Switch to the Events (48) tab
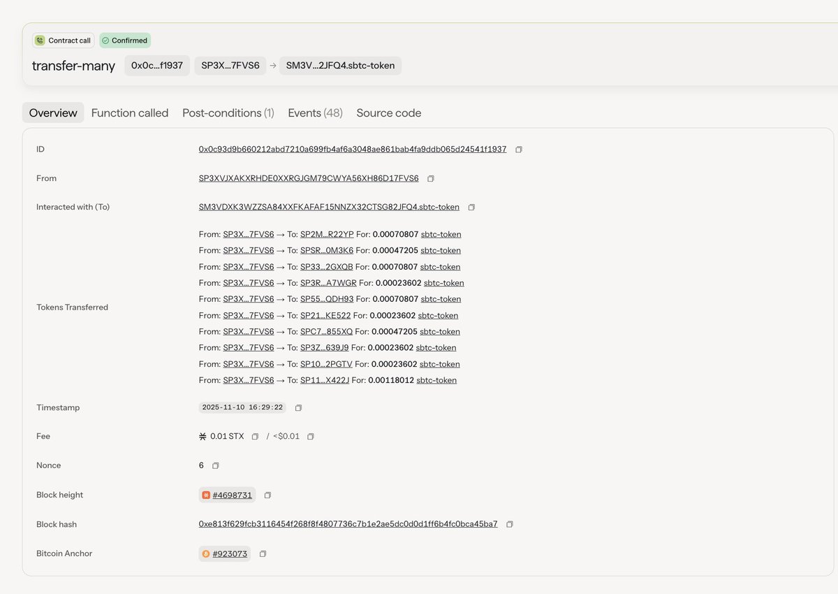Screen dimensions: 838x594 (x=315, y=113)
